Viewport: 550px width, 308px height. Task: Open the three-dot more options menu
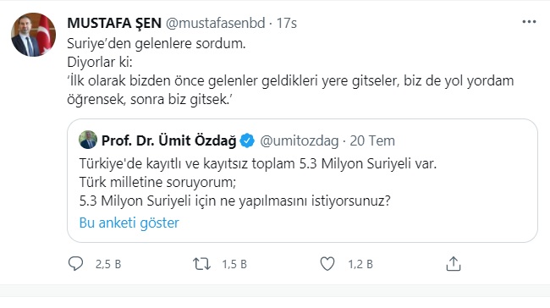(x=529, y=22)
